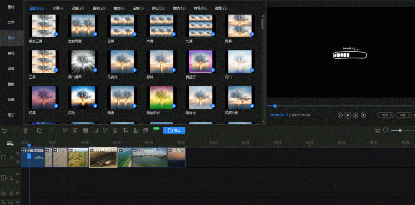Start voice recording with microphone icon
The height and width of the screenshot is (205, 415).
pyautogui.click(x=115, y=130)
